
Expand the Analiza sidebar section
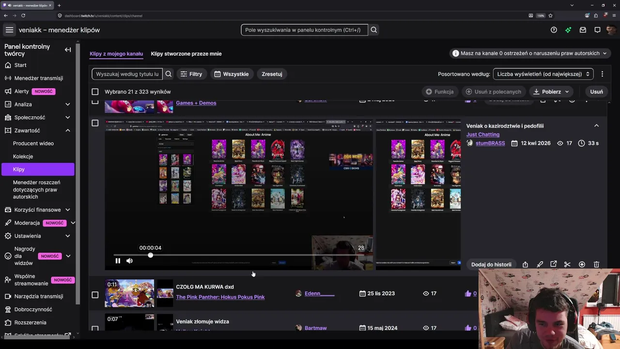coord(68,104)
